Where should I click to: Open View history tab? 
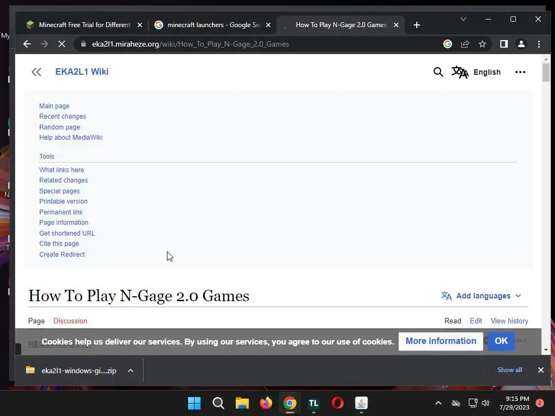coord(509,321)
